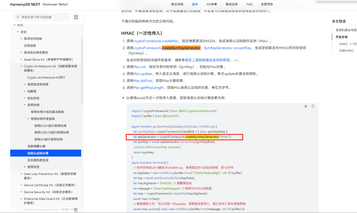Jump to 开发步骤 in outline
This screenshot has height=213, width=357.
(x=342, y=37)
